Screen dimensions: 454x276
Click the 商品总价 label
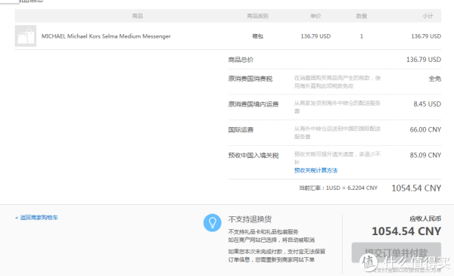point(241,60)
